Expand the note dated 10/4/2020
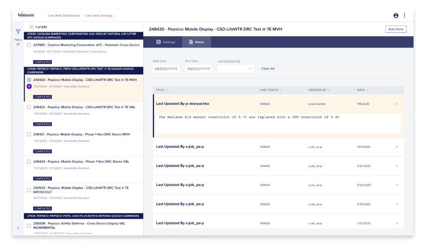426x245 pixels. pos(396,147)
